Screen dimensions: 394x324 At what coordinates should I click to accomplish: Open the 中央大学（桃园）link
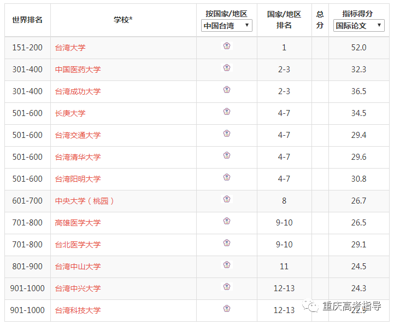(x=84, y=201)
